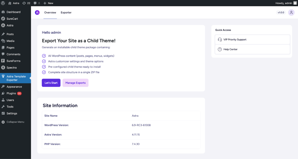Go to Appearance in the sidebar
The image size is (298, 159).
pos(14,87)
